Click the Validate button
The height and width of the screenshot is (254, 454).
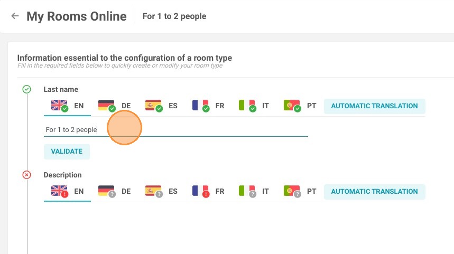point(67,152)
